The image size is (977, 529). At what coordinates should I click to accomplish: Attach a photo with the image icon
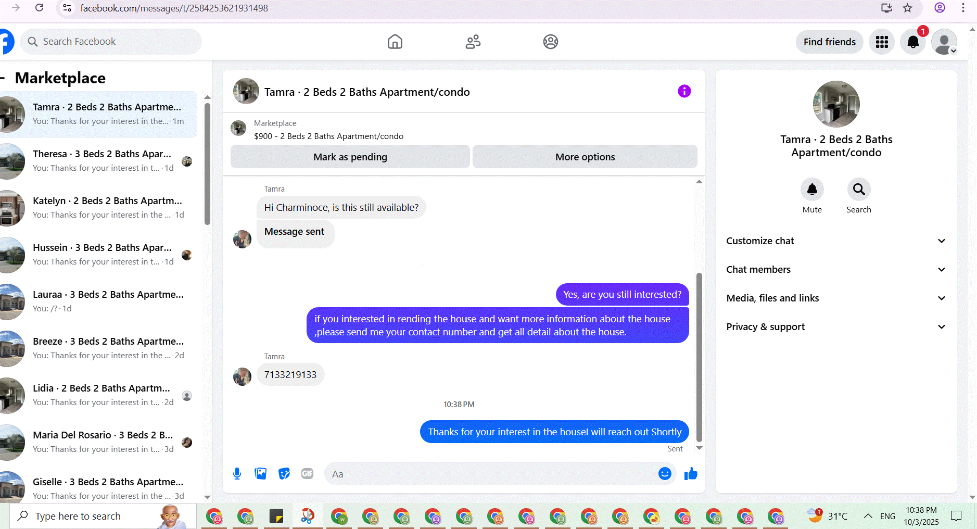click(260, 474)
